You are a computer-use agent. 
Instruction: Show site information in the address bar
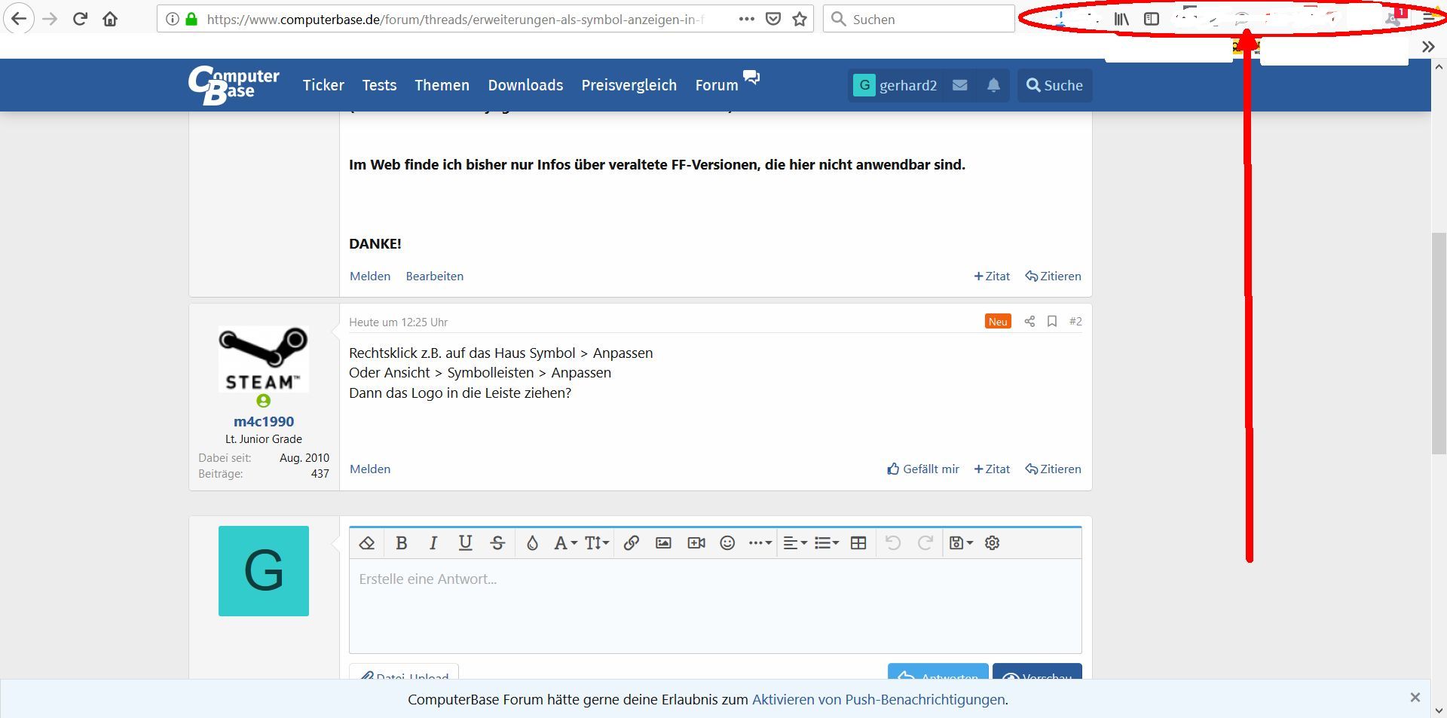(x=173, y=19)
